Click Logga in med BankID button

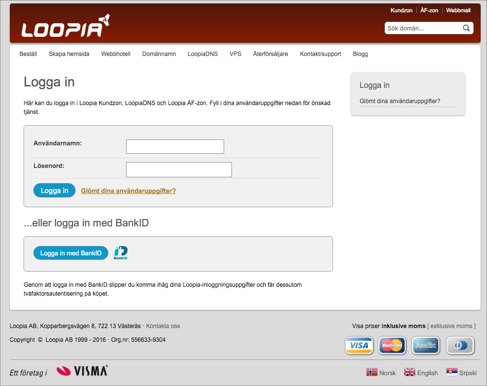click(x=71, y=253)
